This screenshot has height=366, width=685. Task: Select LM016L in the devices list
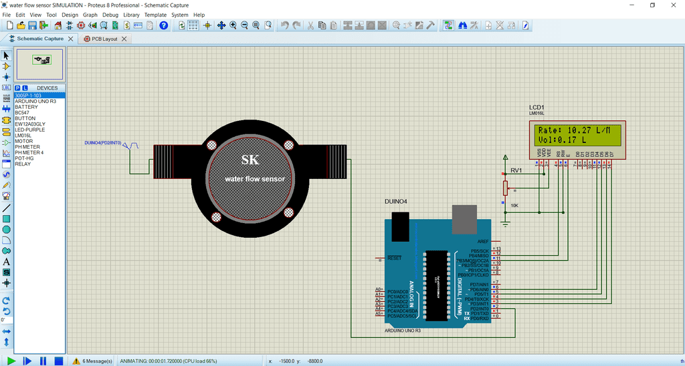24,136
